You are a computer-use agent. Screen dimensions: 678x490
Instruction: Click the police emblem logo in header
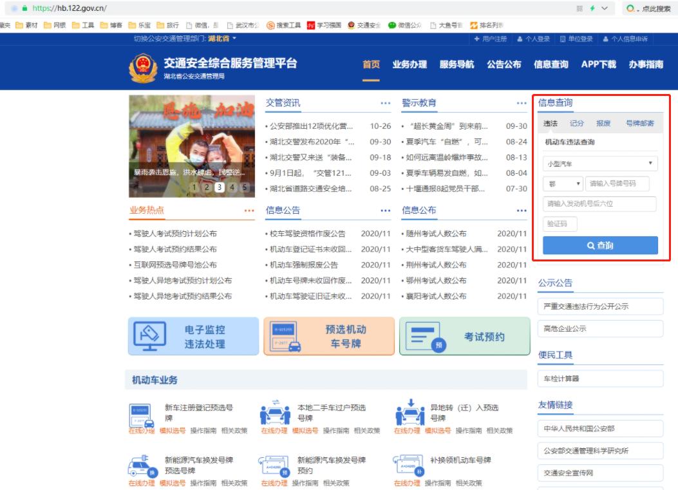[143, 69]
